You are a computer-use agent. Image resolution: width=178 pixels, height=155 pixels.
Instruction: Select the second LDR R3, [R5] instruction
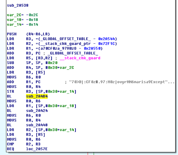coord(26,135)
